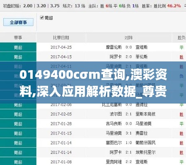The height and width of the screenshot is (165, 186).
Task: Click team name 里奥阿维
Action: 114,162
